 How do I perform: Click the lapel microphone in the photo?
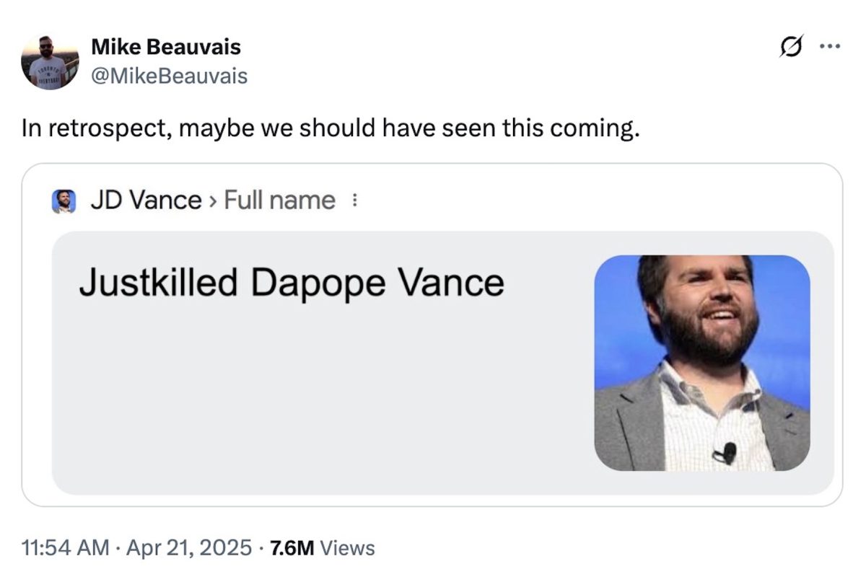727,452
